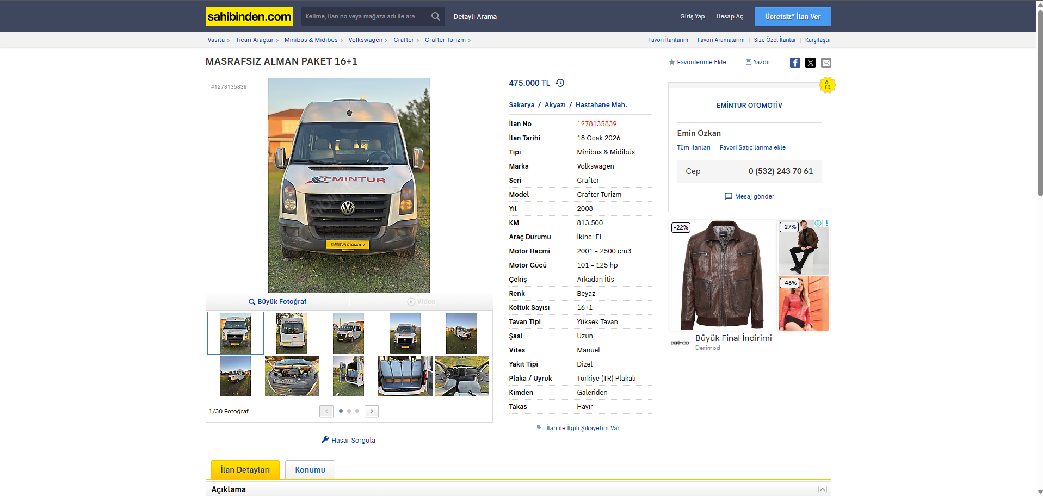
Task: Select the rear seats photo thumbnail
Action: click(x=405, y=376)
